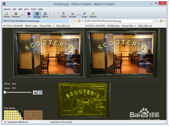Click left file size 196,811 bytes
Screen dimensions: 169x126
click(31, 26)
